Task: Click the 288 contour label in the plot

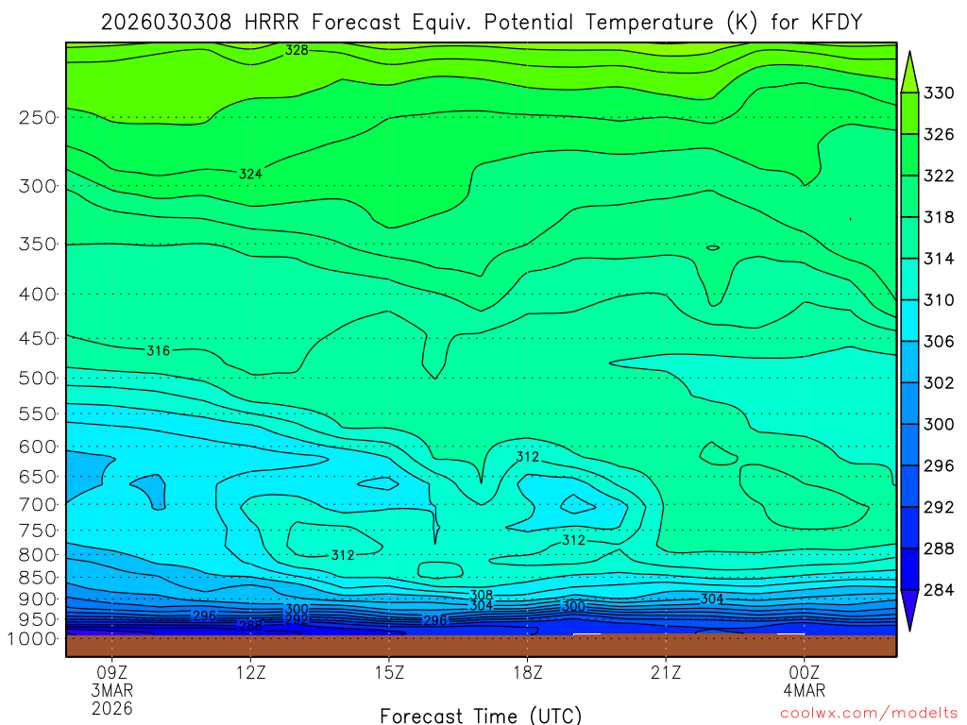Action: tap(251, 626)
